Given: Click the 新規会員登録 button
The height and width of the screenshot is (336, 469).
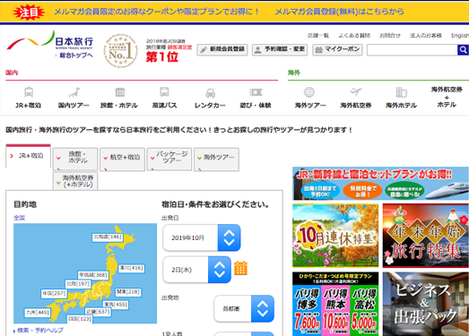Looking at the screenshot, I should [222, 49].
